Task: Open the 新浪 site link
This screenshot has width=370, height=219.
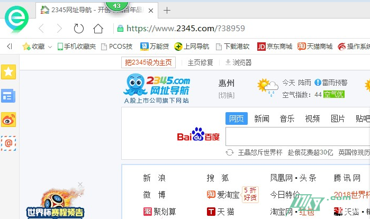Action: pyautogui.click(x=155, y=178)
